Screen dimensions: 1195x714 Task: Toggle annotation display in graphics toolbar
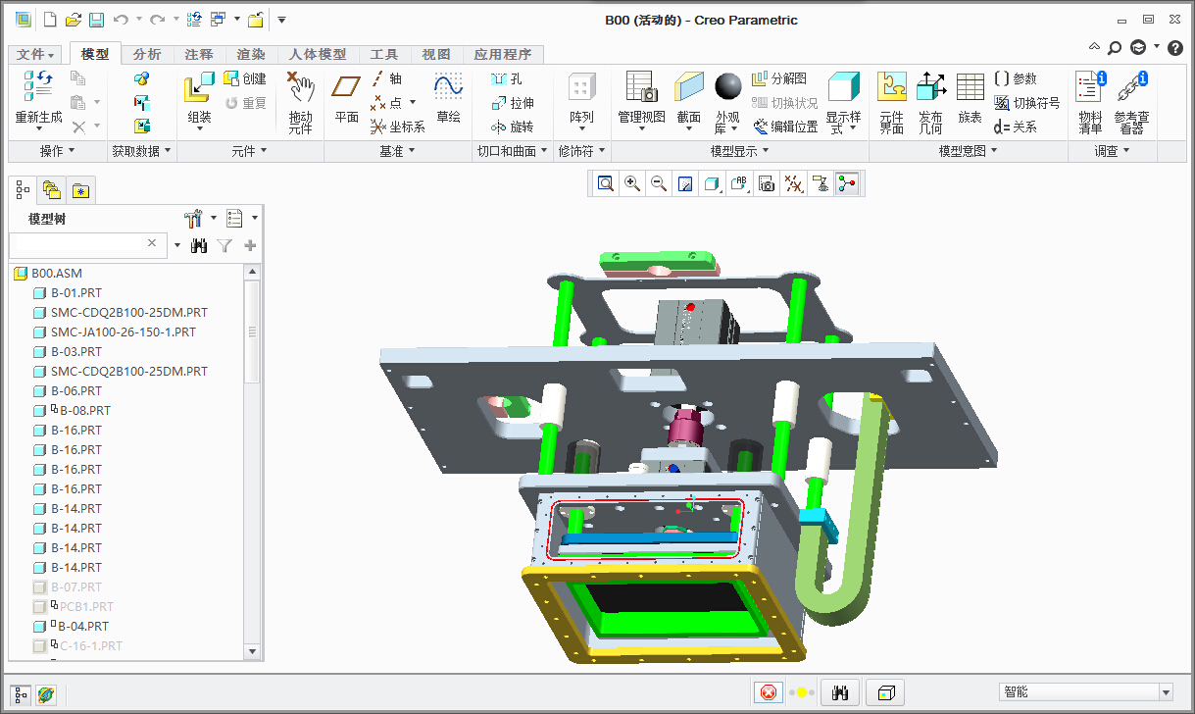(821, 183)
